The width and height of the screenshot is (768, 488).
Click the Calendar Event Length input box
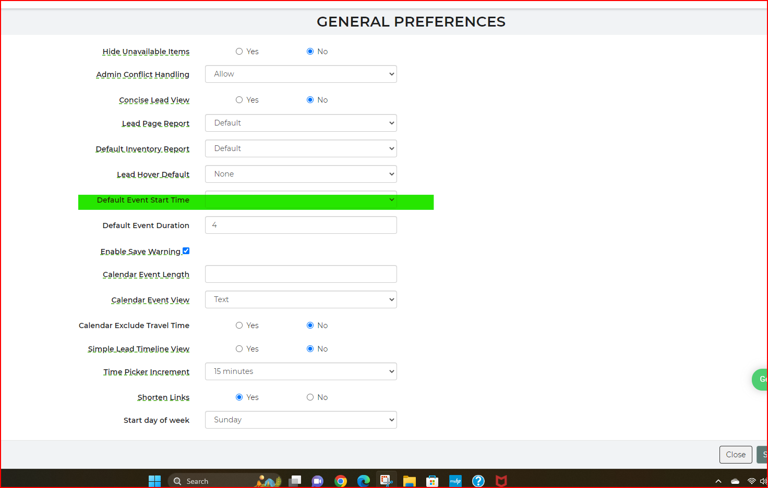pyautogui.click(x=301, y=274)
